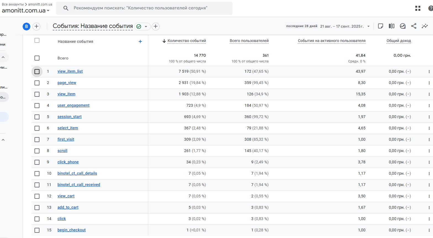Check the select_item row checkbox

[x=37, y=128]
